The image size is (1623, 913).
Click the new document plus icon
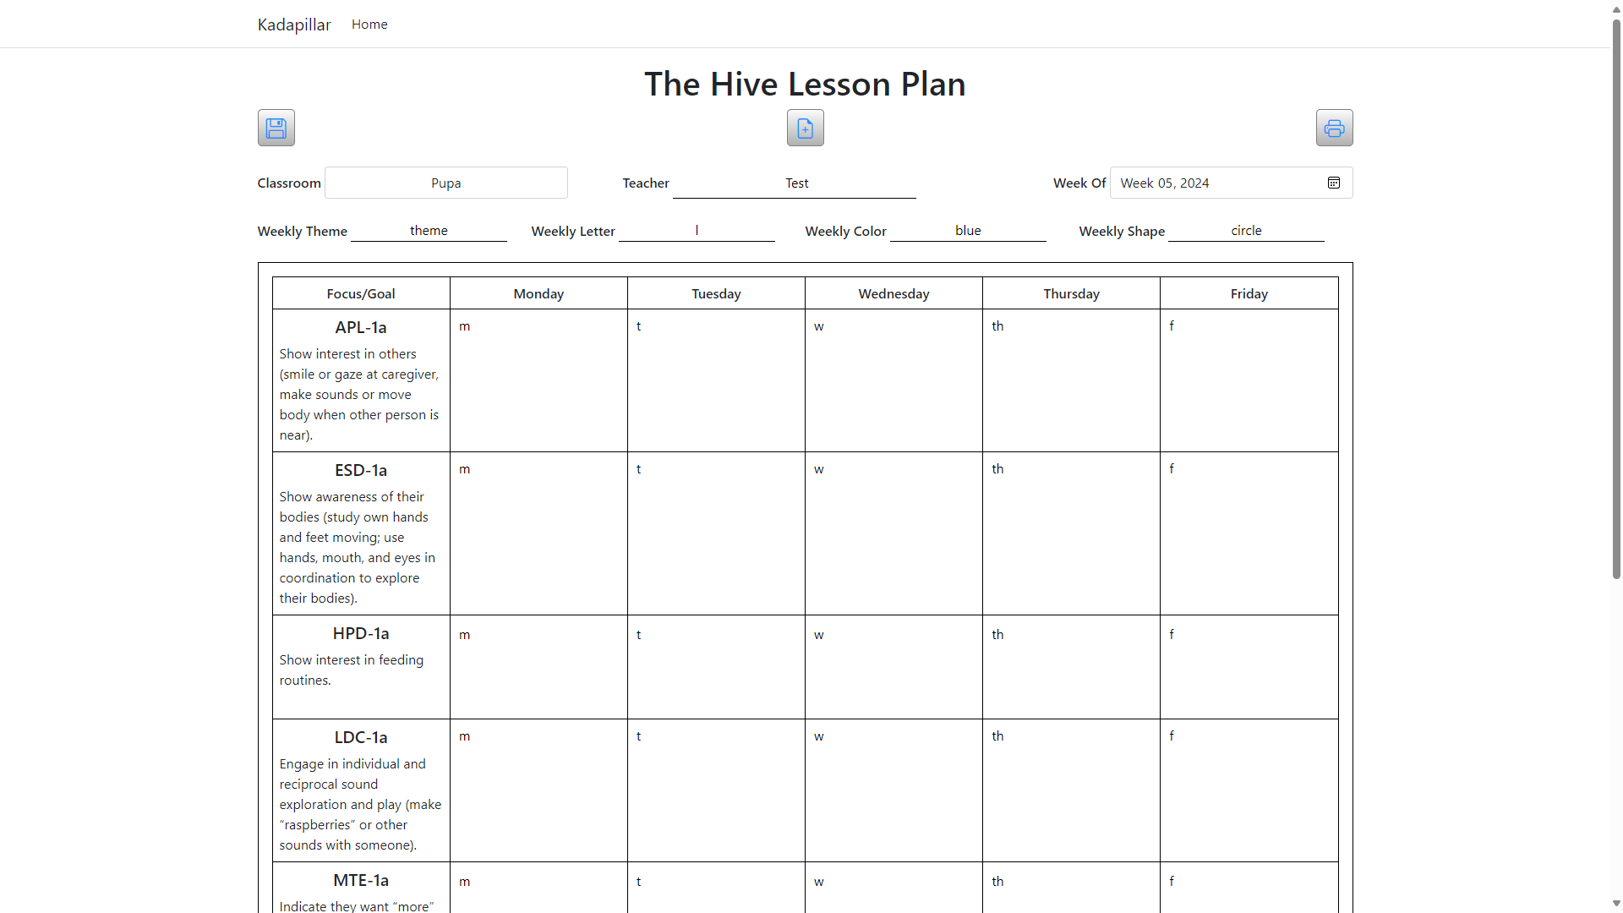(x=805, y=128)
